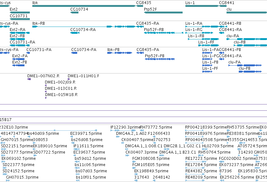Screen dimensions: 267x182
Task: Click the Lis-1-RG transcript label
Action: click(194, 30)
